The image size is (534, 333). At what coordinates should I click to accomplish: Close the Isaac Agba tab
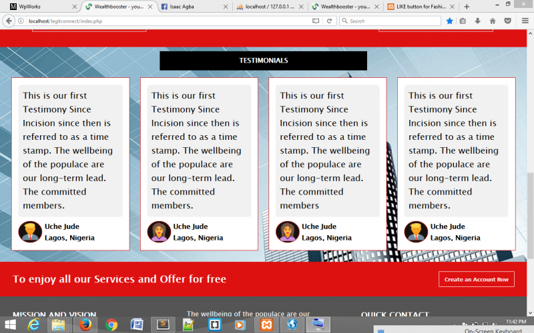click(x=226, y=7)
